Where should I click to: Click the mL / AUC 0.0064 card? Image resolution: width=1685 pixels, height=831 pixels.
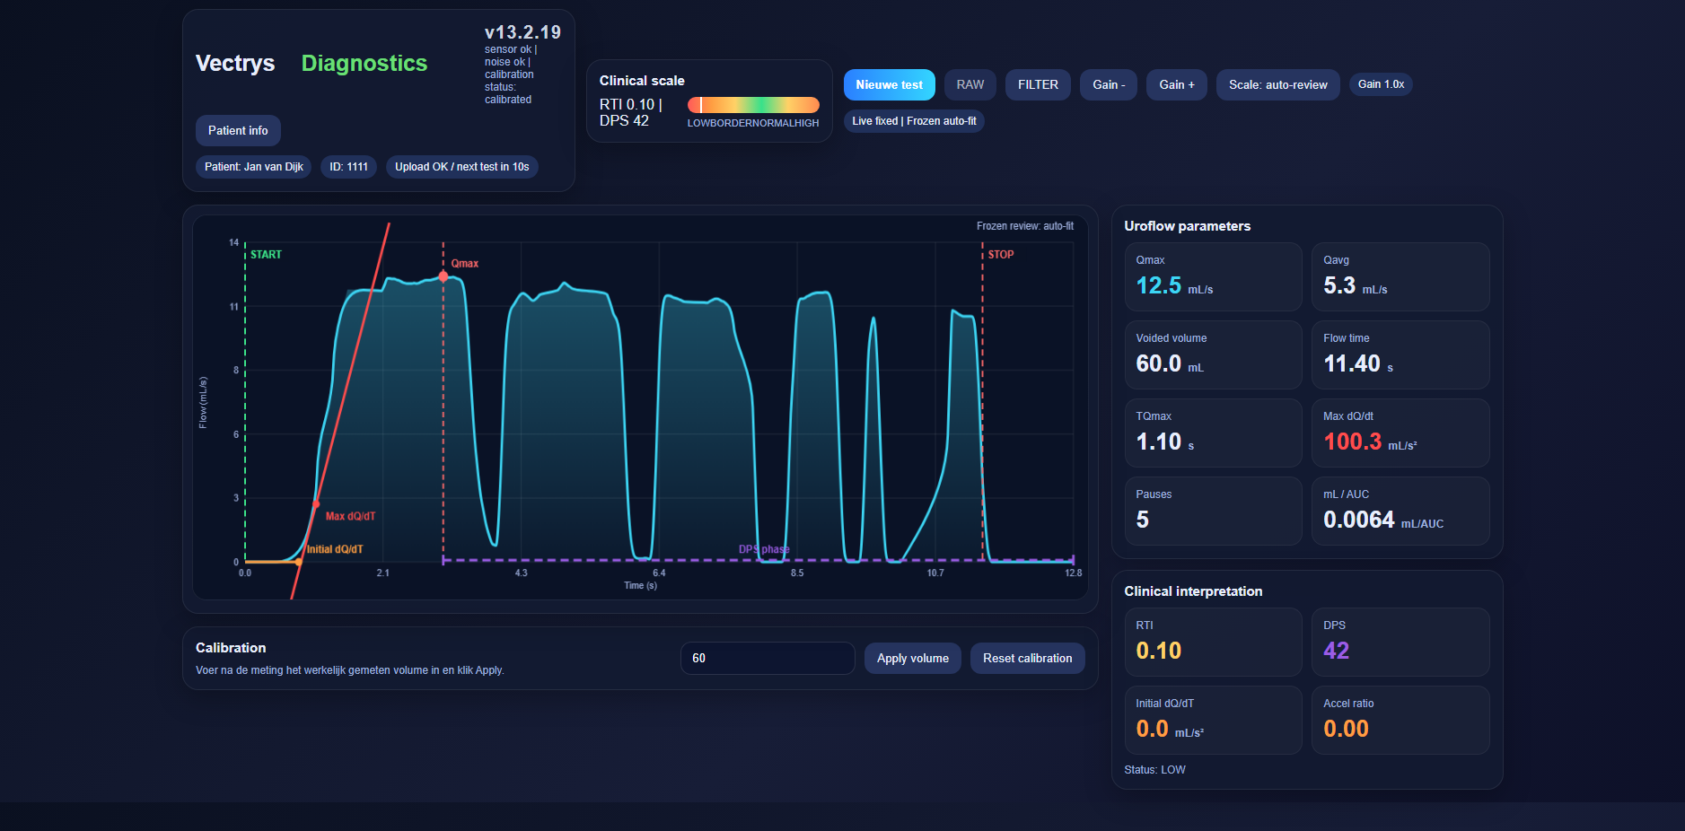pos(1400,511)
